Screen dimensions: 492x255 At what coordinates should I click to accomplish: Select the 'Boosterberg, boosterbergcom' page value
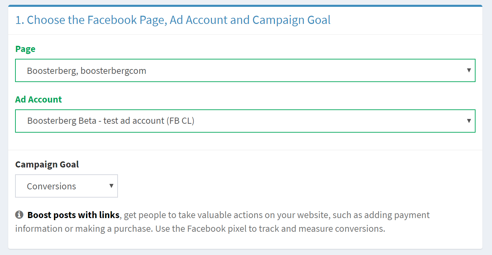(x=86, y=71)
